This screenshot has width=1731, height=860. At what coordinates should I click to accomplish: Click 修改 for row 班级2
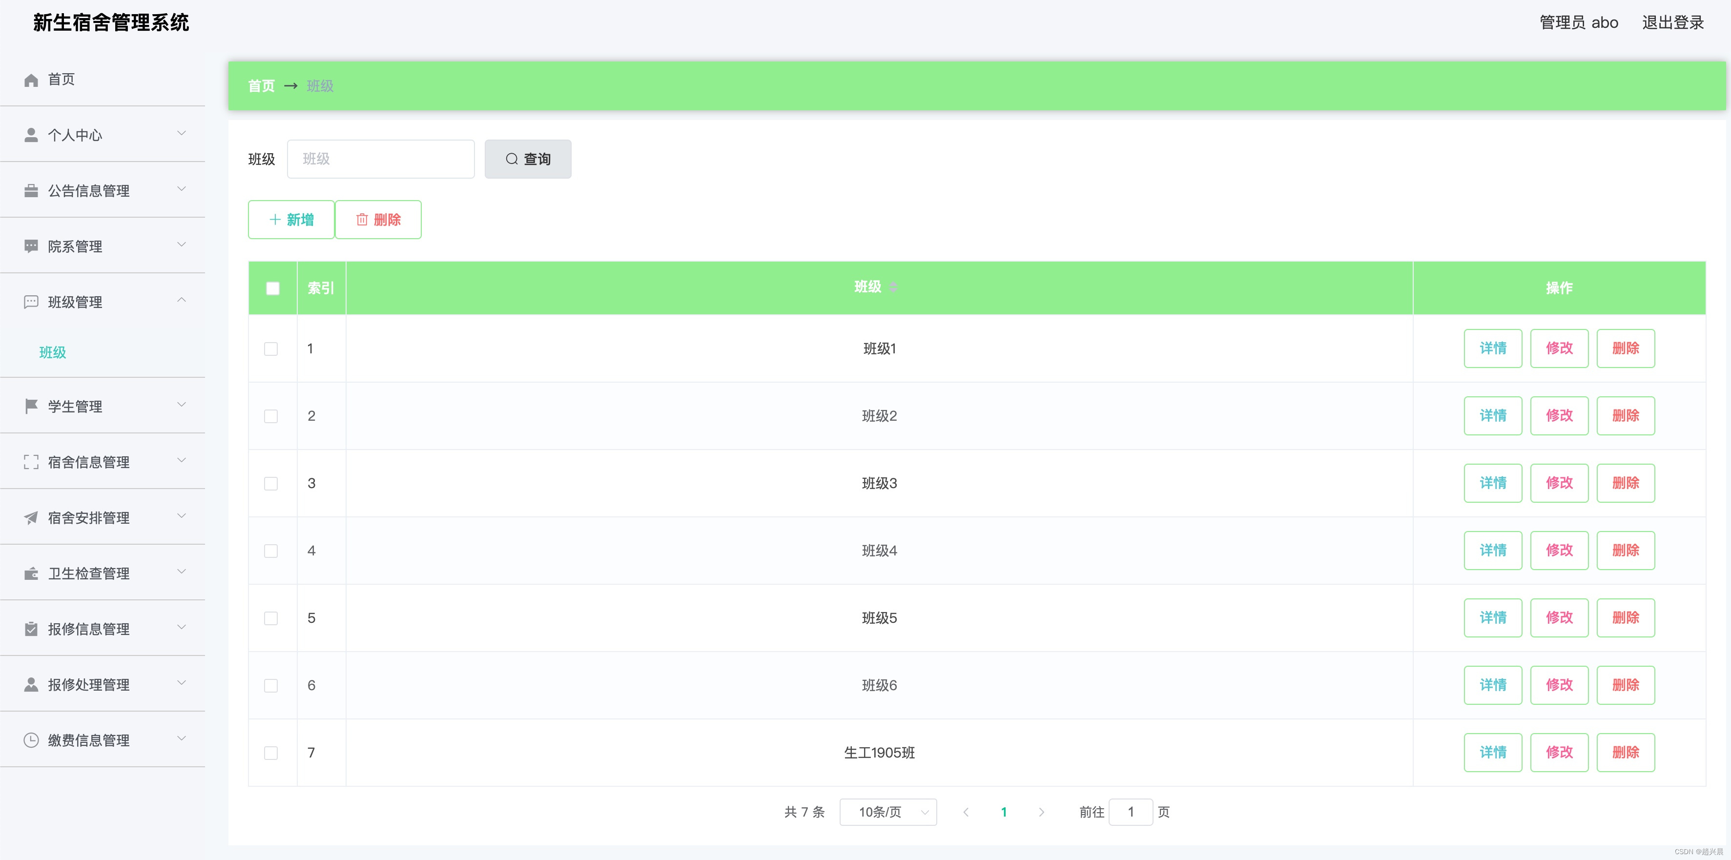[1559, 416]
